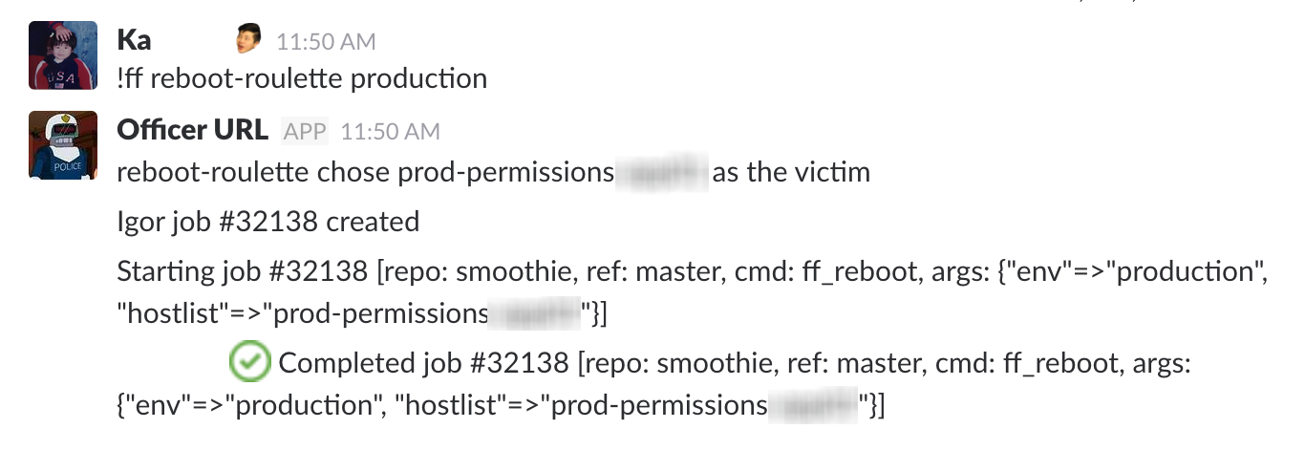Click the Starting job #32138 text
1305x472 pixels.
(242, 271)
